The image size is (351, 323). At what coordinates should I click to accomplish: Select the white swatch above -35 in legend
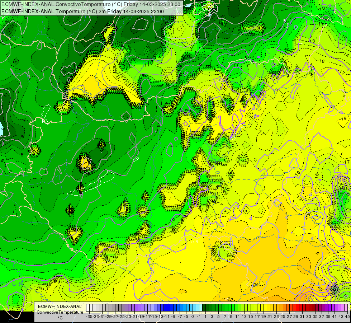tap(88, 308)
